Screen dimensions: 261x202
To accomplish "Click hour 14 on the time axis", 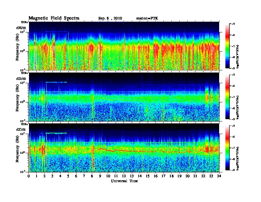I will click(140, 176).
